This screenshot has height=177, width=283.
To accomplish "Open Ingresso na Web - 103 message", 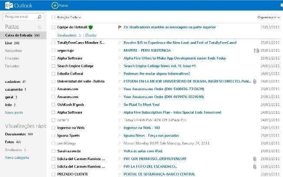I will [141, 128].
